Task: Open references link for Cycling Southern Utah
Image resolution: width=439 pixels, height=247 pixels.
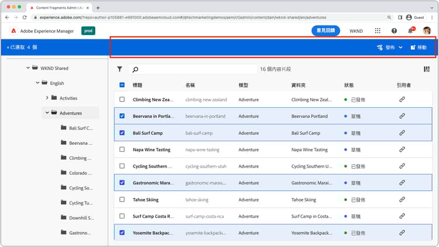Action: tap(402, 166)
